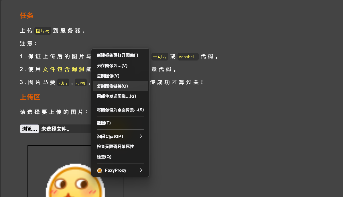Choose 另存图像为 from context menu
Screen dimensions: 343x197
[120, 66]
